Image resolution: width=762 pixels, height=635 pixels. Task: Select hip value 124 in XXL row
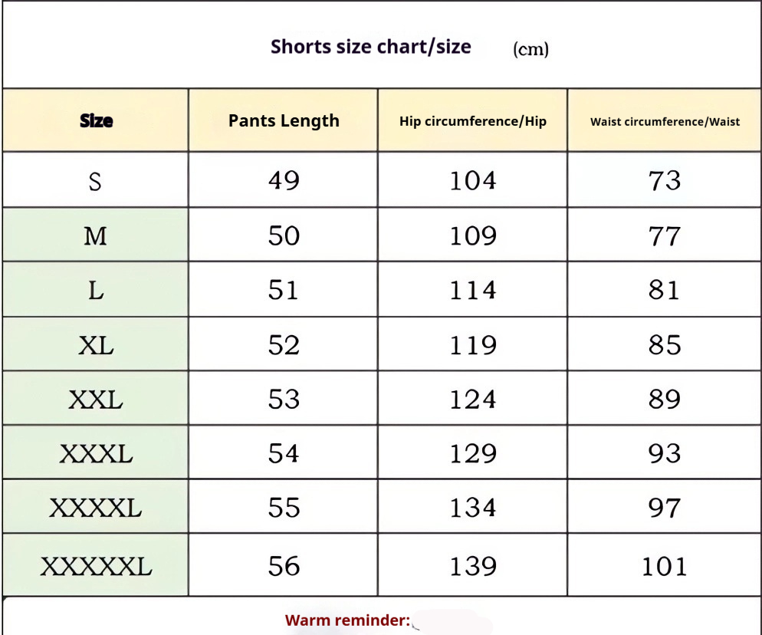click(472, 400)
